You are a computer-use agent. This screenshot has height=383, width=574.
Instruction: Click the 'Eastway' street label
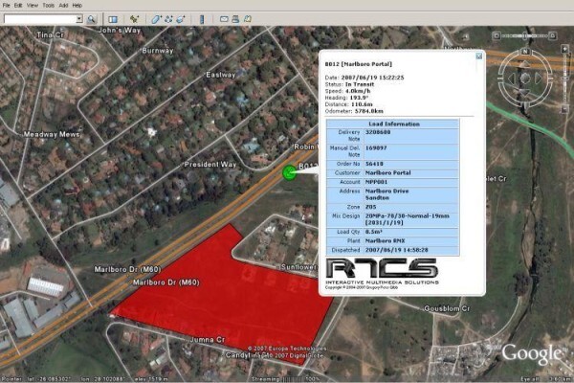(x=220, y=75)
